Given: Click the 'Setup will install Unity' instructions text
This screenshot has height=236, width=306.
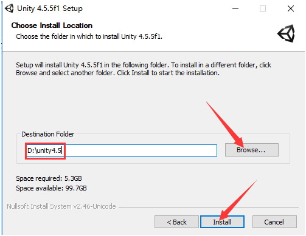Looking at the screenshot, I should 144,69.
